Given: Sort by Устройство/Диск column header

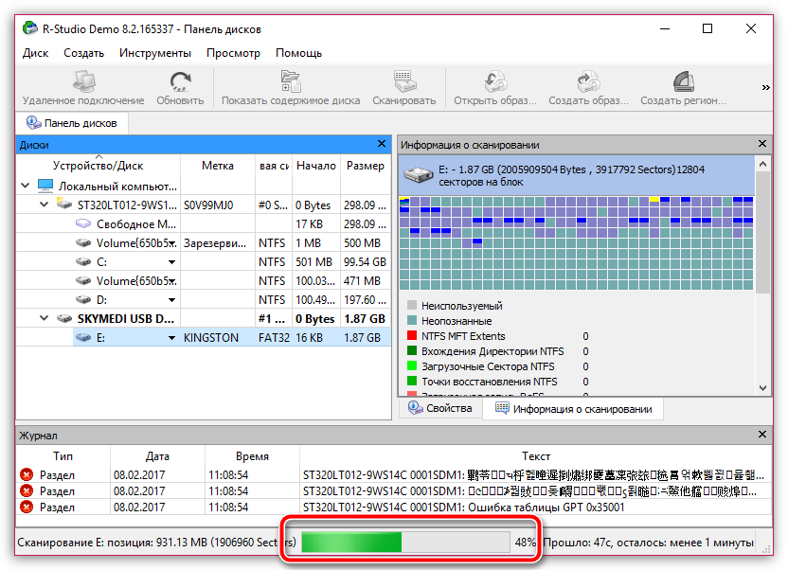Looking at the screenshot, I should point(98,166).
